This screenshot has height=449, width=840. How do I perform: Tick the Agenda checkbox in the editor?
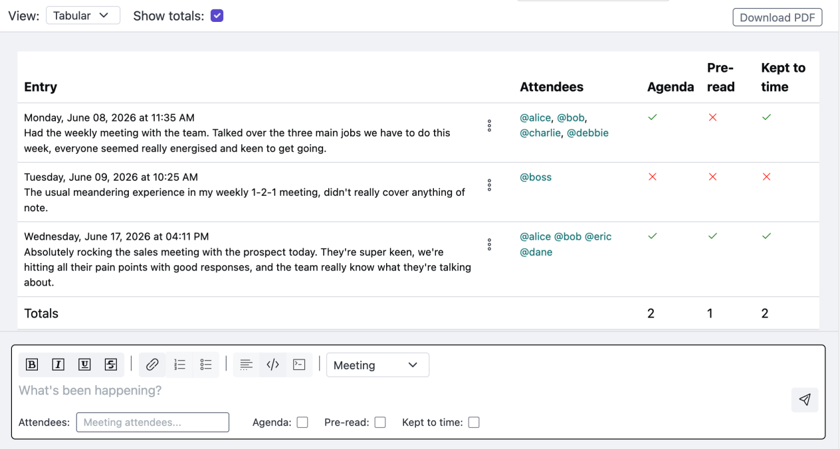click(302, 422)
